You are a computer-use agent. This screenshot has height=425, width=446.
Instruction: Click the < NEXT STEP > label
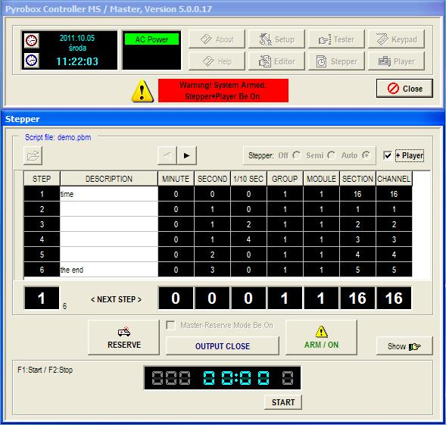pyautogui.click(x=116, y=299)
